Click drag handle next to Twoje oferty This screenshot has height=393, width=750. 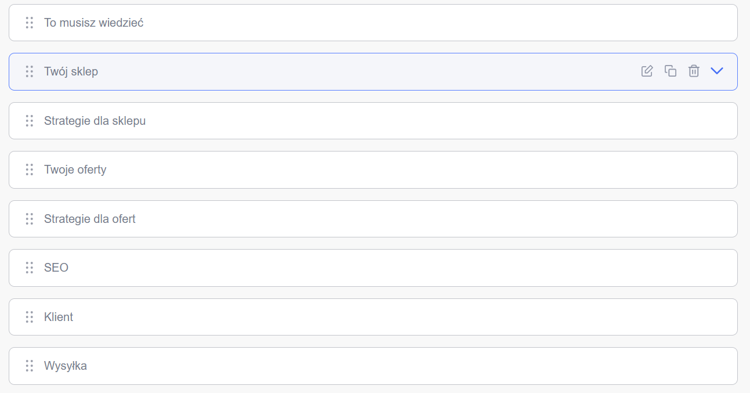(x=30, y=170)
